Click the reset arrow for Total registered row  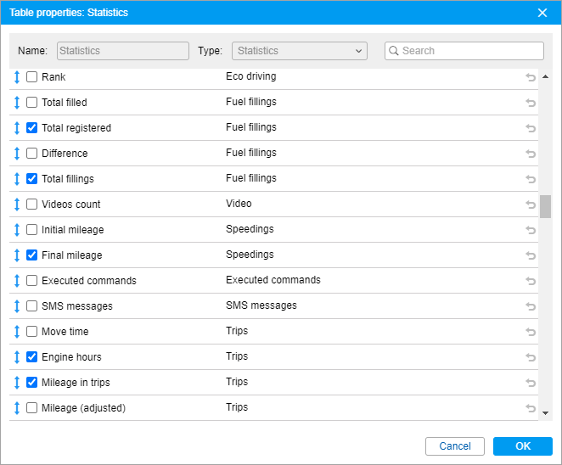[x=531, y=128]
